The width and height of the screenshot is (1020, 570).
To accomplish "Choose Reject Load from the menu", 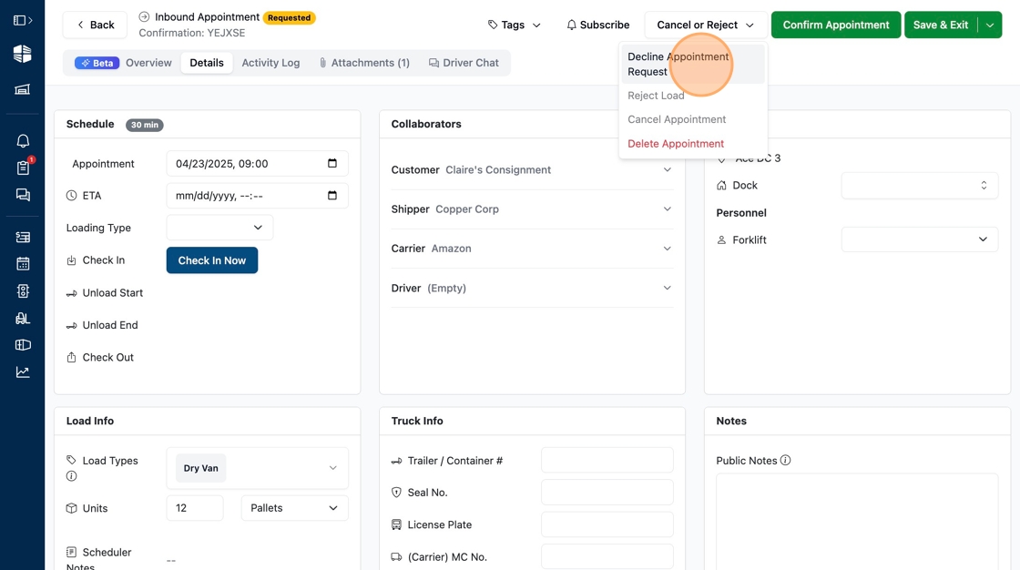I will [x=656, y=96].
